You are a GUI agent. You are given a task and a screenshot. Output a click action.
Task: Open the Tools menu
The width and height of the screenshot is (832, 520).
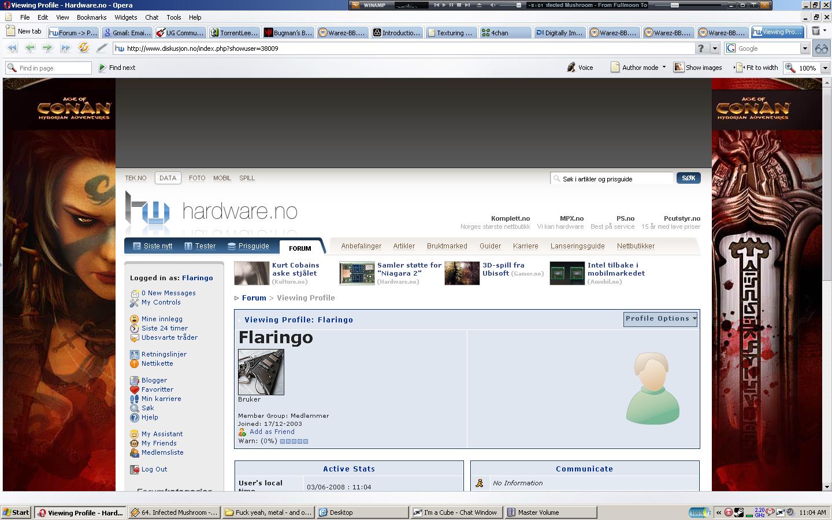[173, 17]
